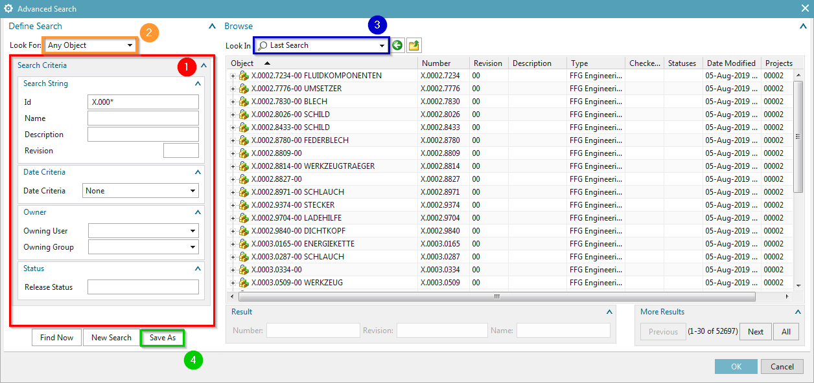Click the item icon for X.0002.9374-00 STECKER
Screen dimensions: 814x383
pyautogui.click(x=244, y=205)
